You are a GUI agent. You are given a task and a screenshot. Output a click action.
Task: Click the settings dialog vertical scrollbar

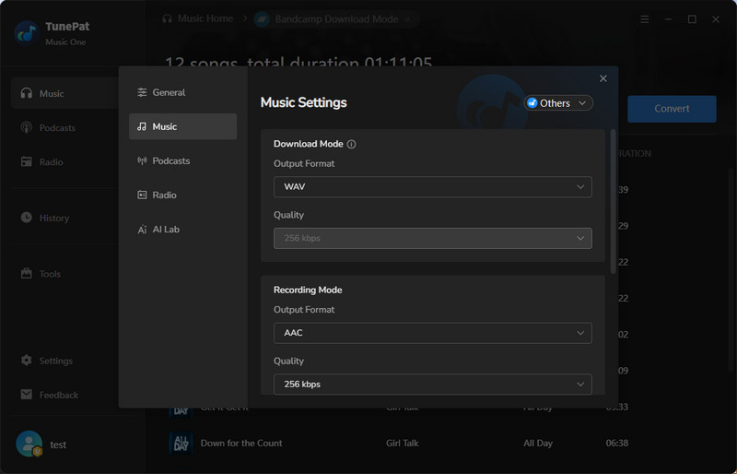tap(613, 201)
